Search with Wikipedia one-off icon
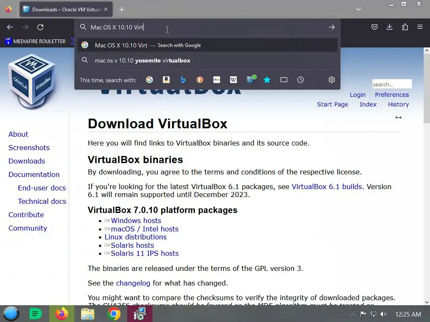 click(233, 80)
